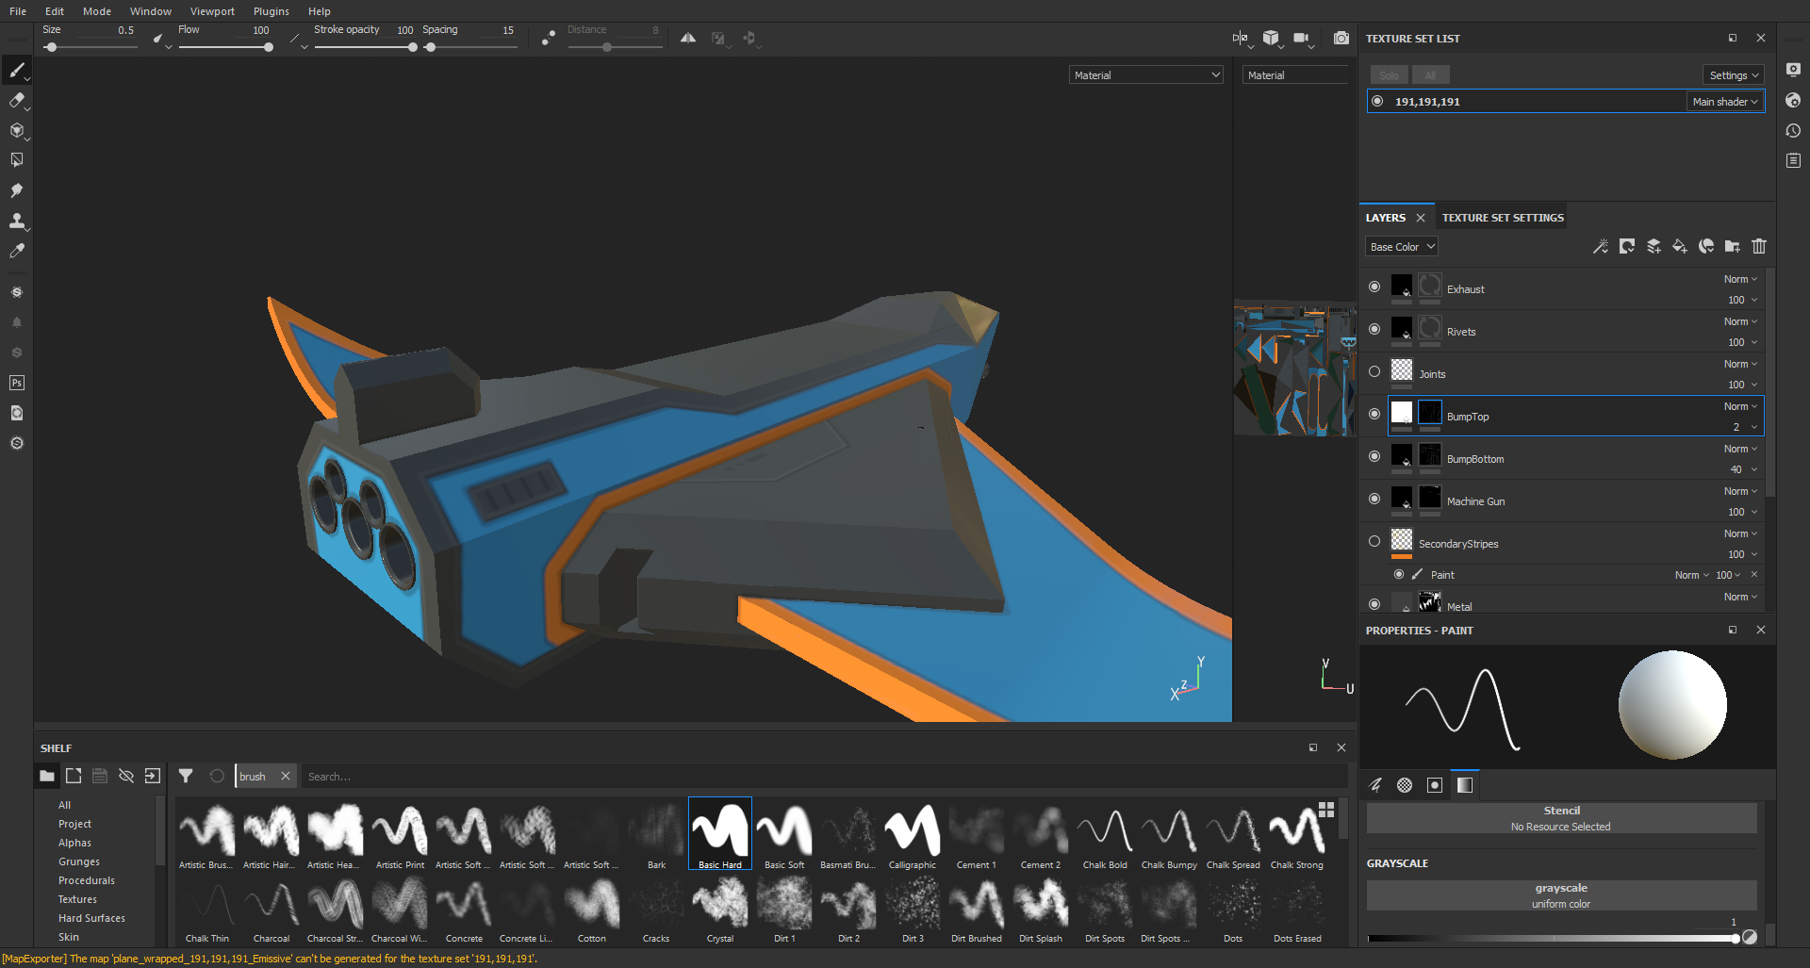Select the 191,191,191 texture set radio
Screen dimensions: 1810x968
1377,101
